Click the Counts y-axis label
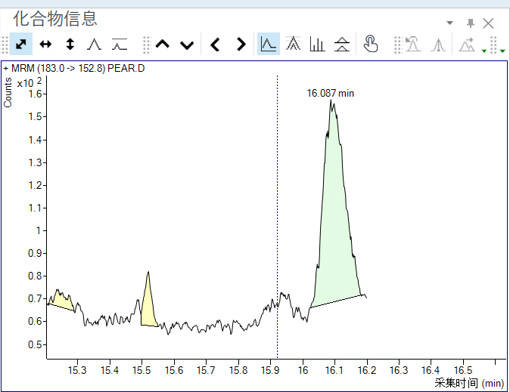 [x=8, y=92]
